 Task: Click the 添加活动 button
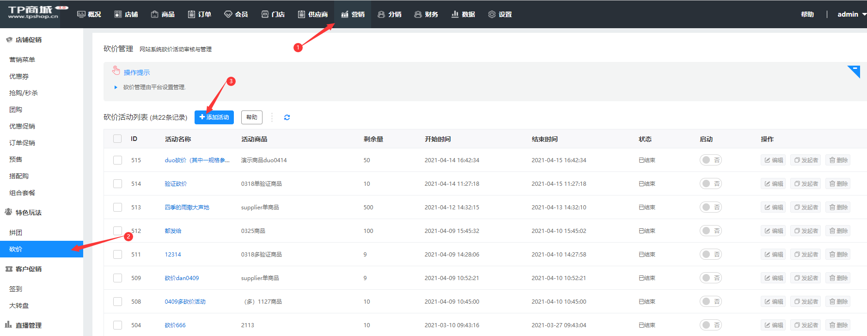(214, 117)
